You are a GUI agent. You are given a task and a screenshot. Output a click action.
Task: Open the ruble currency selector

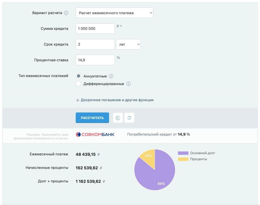tap(119, 26)
